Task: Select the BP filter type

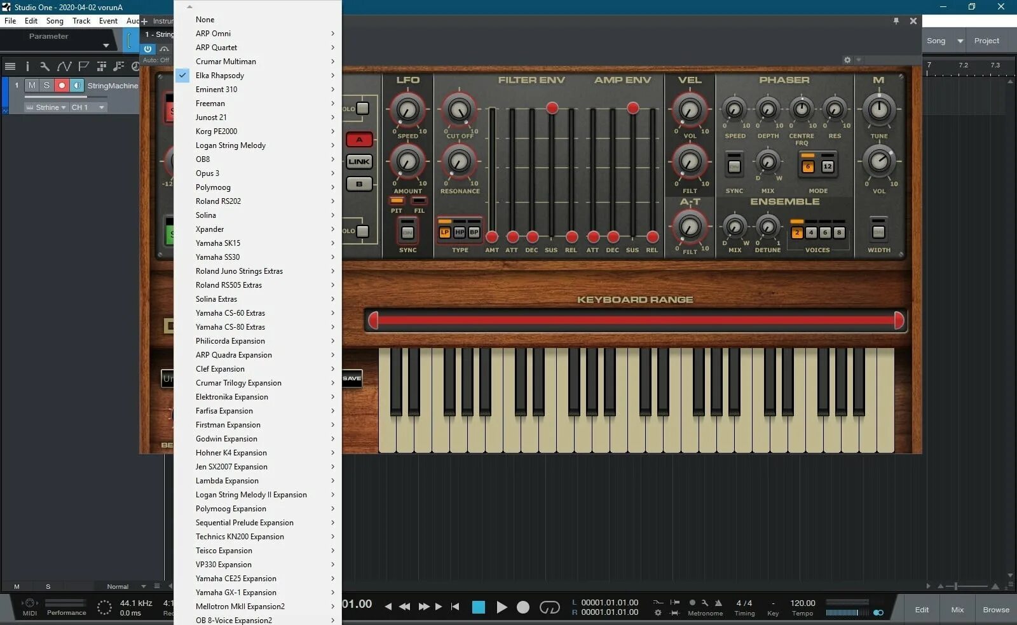Action: (474, 232)
